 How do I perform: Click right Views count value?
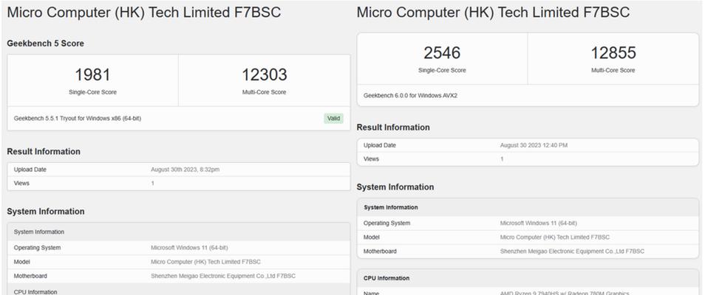click(x=502, y=159)
